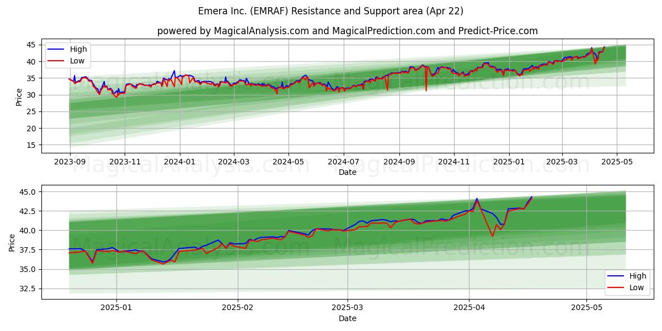662x331 pixels.
Task: Click the chart title 'Emera Inc. (EMRAF) Resistance and Support area (Apr 22)'
Action: pyautogui.click(x=331, y=11)
